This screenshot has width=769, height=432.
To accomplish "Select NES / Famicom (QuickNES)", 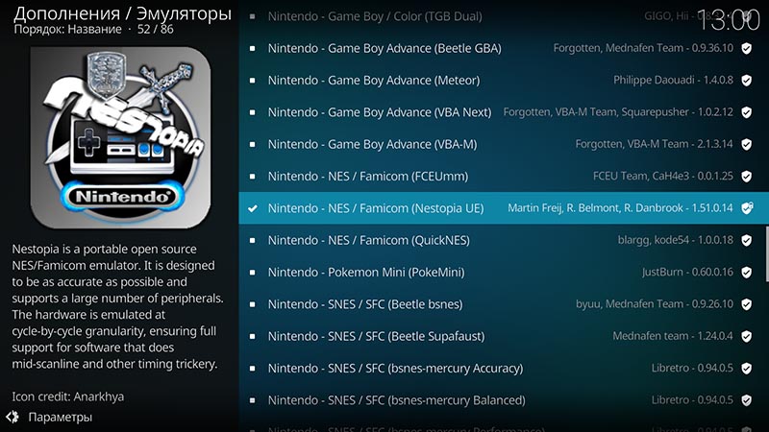I will (504, 240).
